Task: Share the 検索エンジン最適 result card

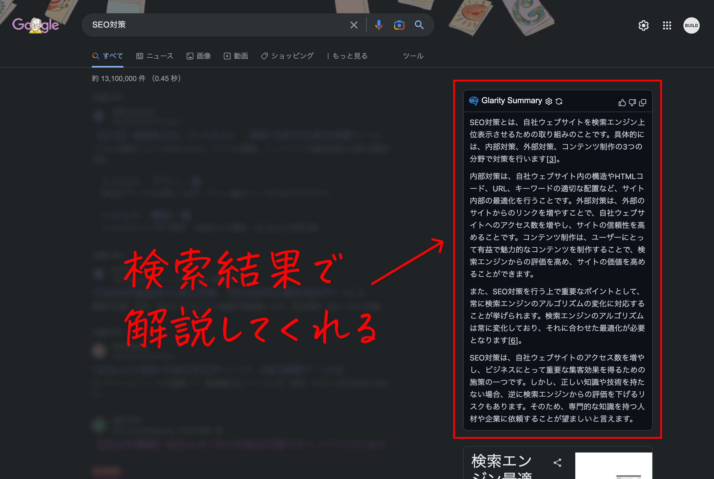Action: (557, 462)
